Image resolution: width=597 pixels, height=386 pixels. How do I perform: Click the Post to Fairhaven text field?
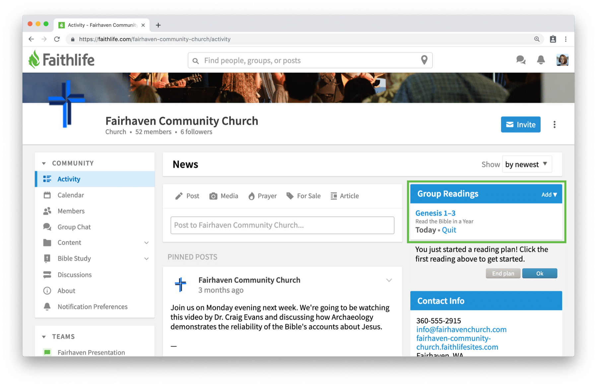(x=282, y=225)
